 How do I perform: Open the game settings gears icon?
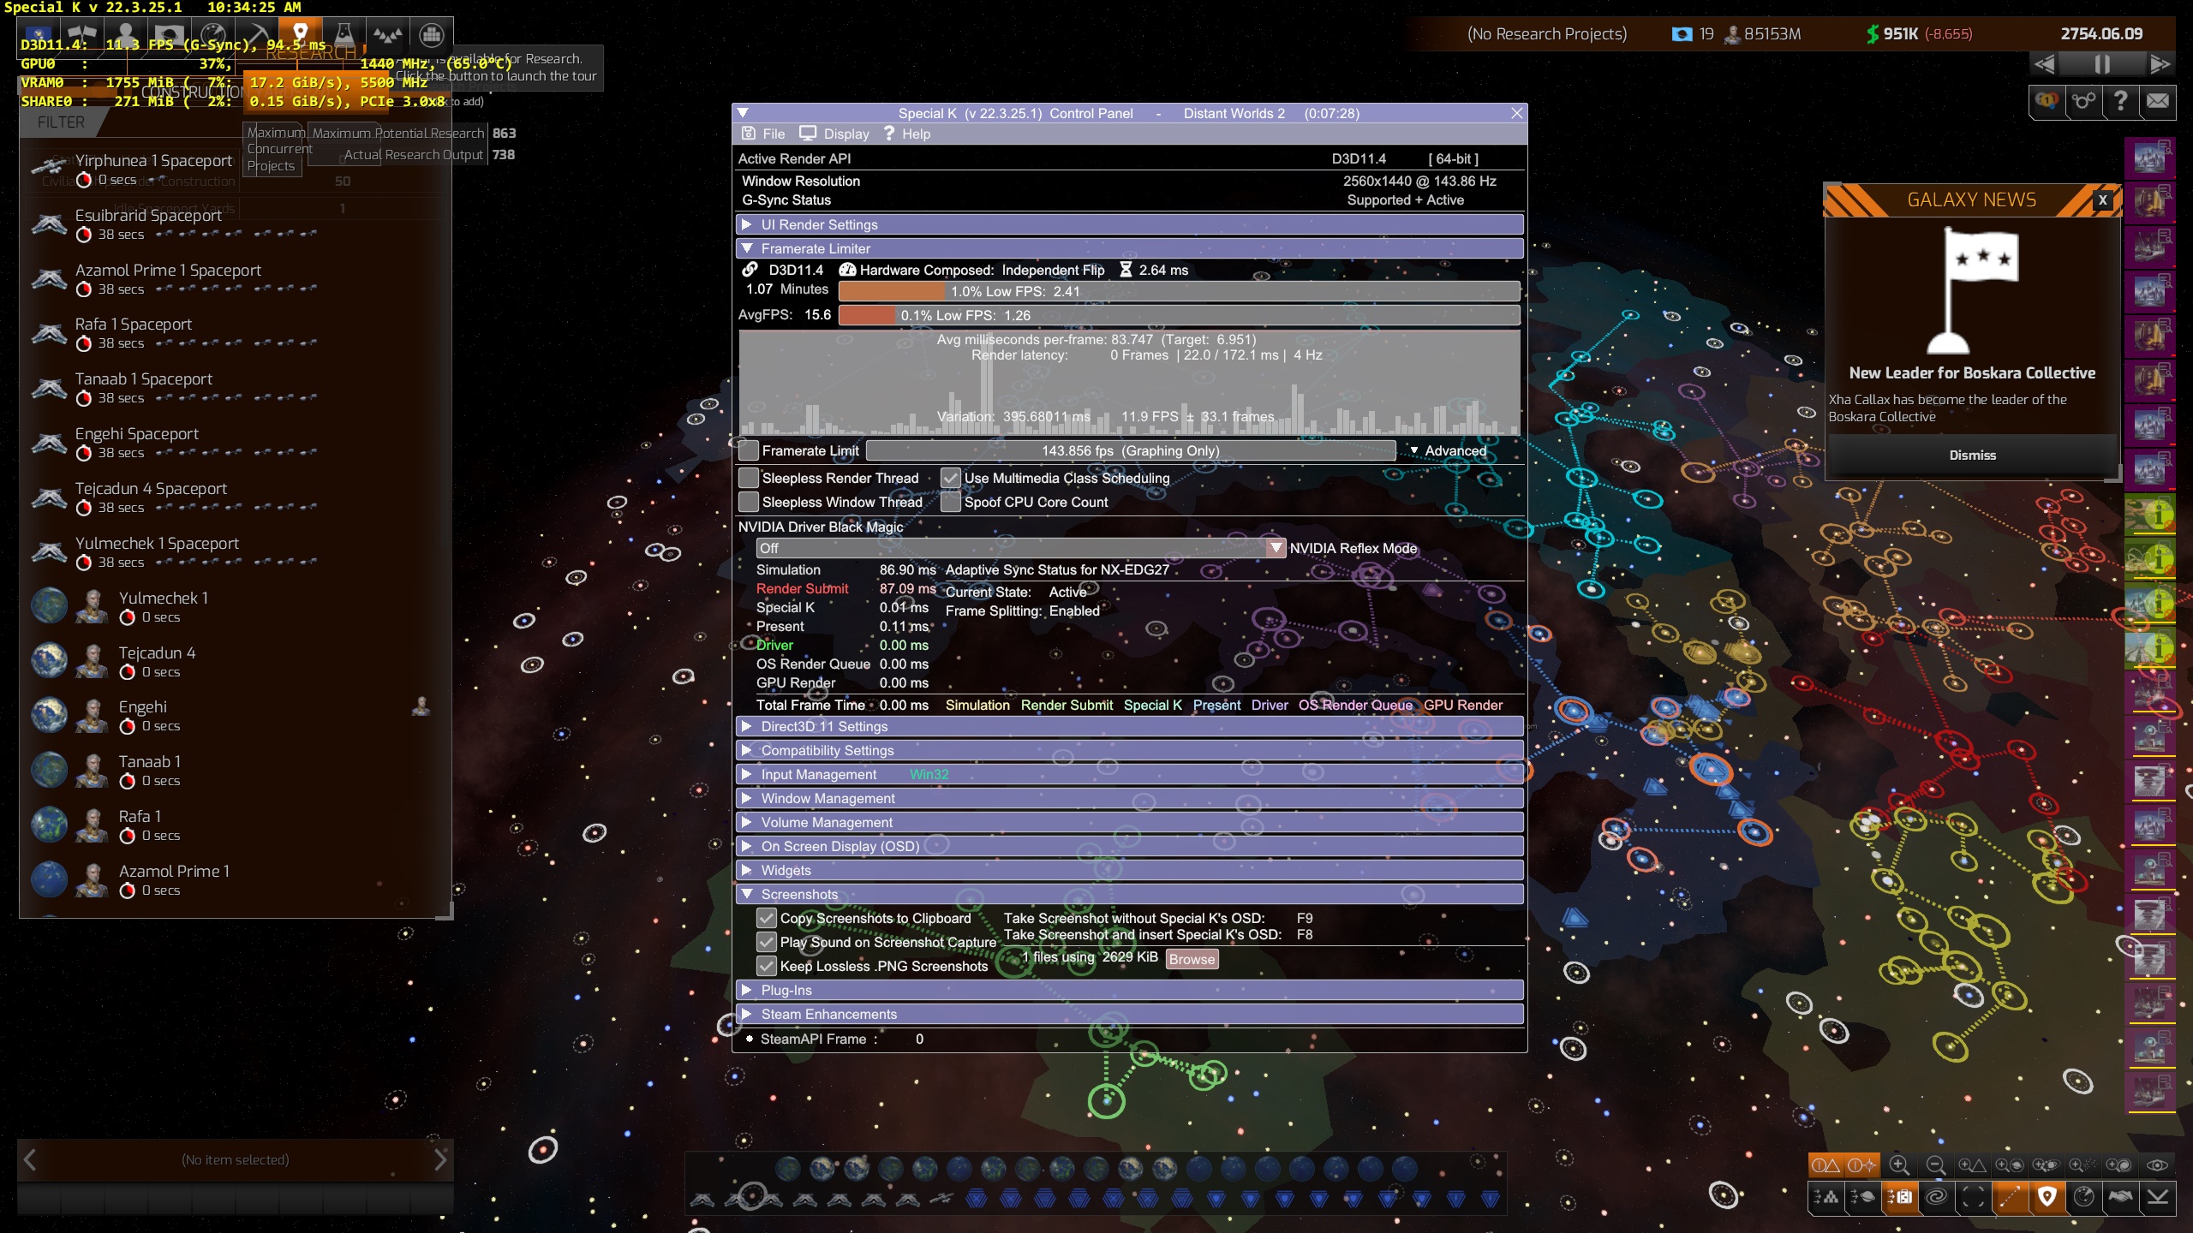pyautogui.click(x=2083, y=101)
